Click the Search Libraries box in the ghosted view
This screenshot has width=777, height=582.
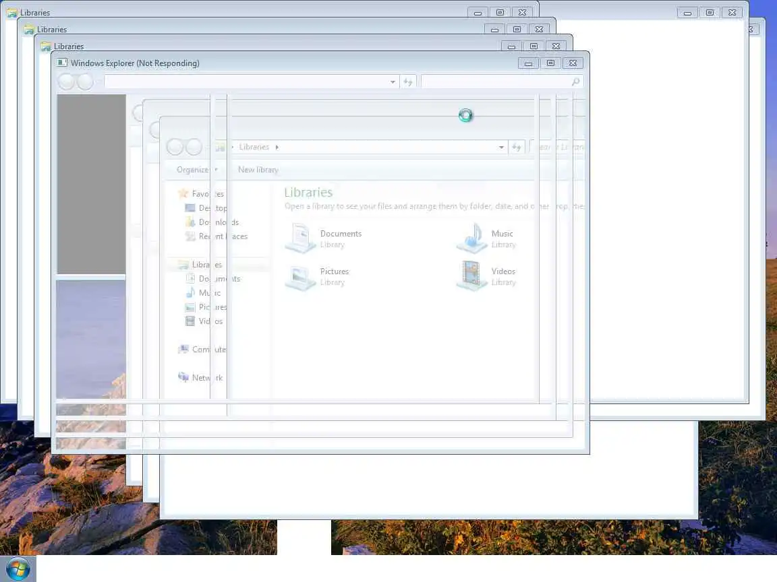pyautogui.click(x=559, y=147)
